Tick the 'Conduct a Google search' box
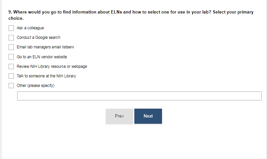This screenshot has height=159, width=267. coord(11,38)
